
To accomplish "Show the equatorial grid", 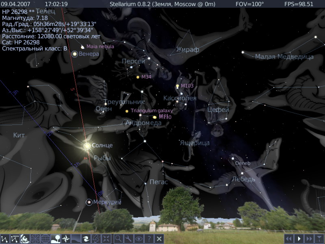I will pos(45,239).
